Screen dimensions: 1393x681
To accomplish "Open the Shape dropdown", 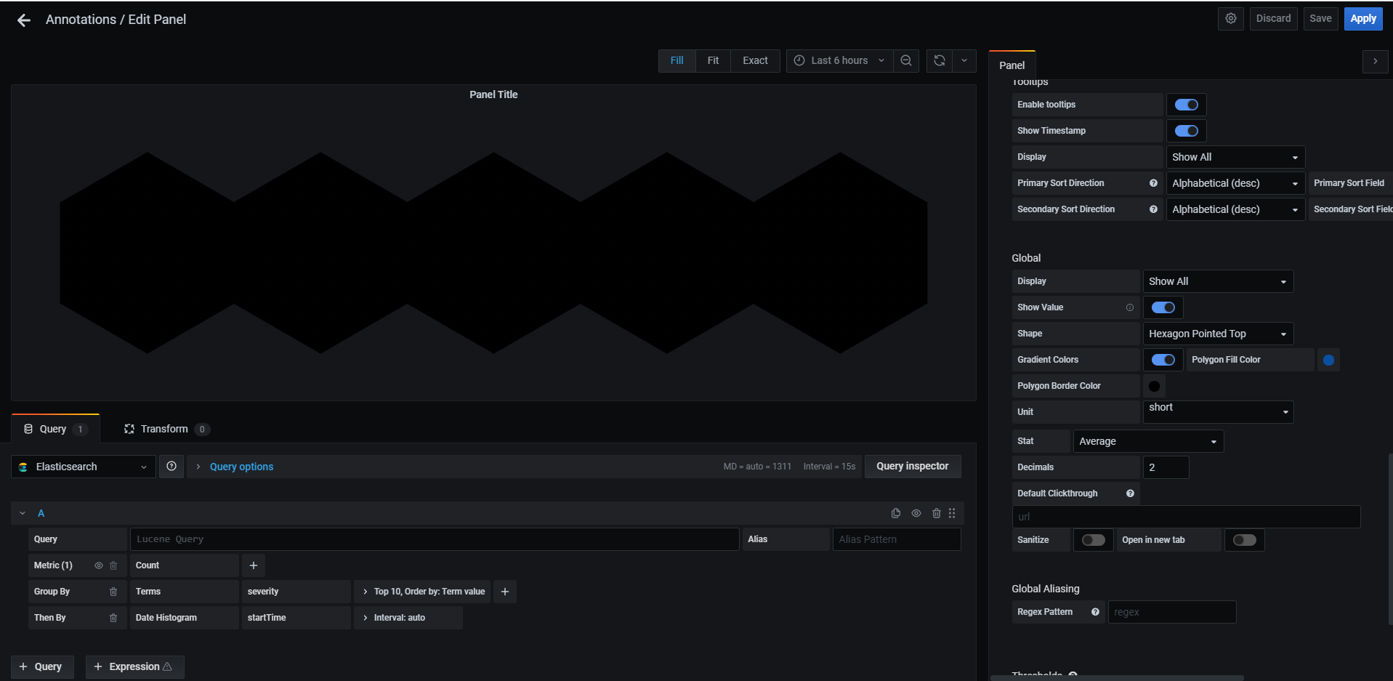I will pyautogui.click(x=1218, y=333).
